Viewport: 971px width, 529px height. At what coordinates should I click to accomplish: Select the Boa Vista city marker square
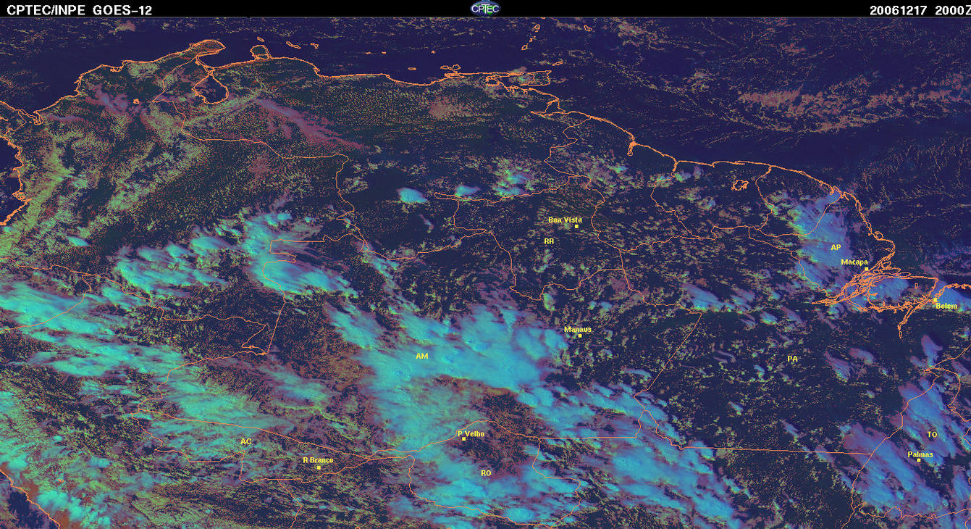pyautogui.click(x=577, y=226)
